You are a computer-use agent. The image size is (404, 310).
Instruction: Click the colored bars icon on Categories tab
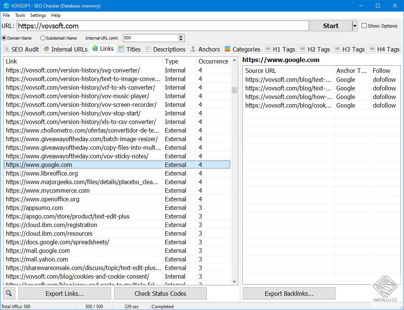click(227, 49)
